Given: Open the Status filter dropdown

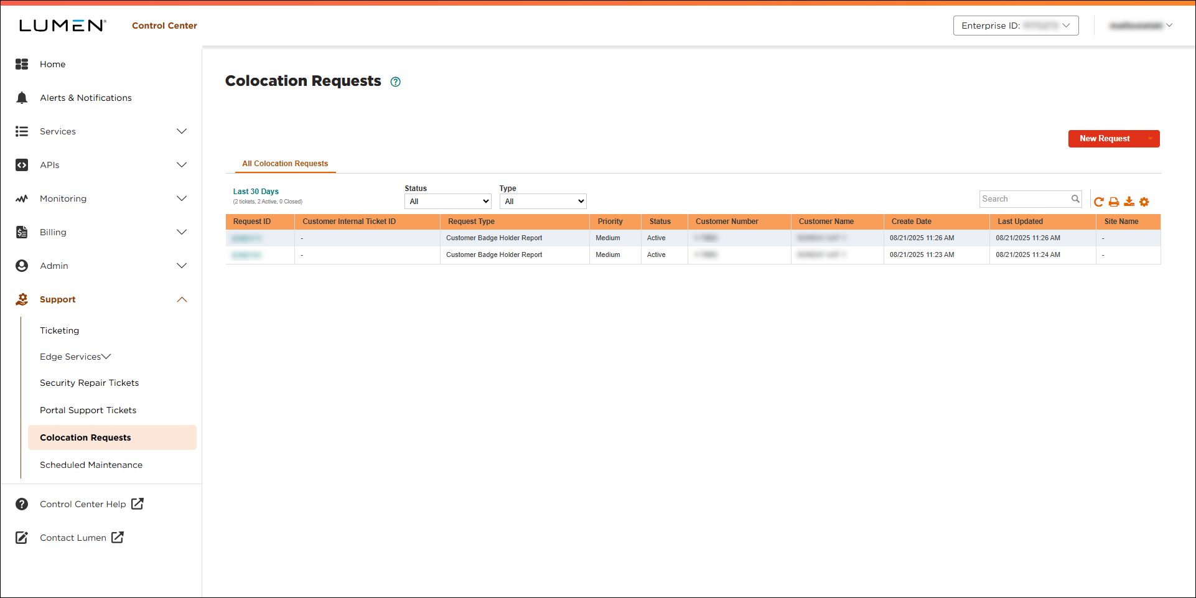Looking at the screenshot, I should click(447, 201).
